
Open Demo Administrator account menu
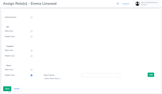(147, 4)
